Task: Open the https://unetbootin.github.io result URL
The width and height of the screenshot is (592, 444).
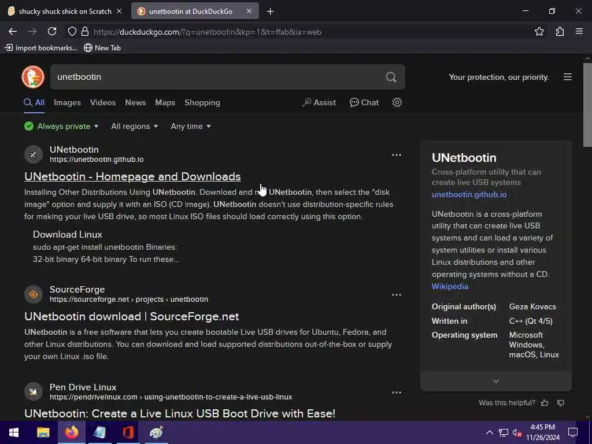Action: coord(97,160)
